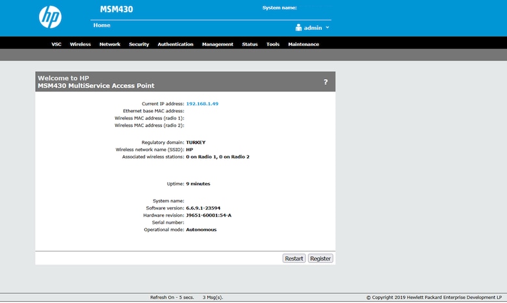Click the Register button
Image resolution: width=507 pixels, height=303 pixels.
click(320, 258)
